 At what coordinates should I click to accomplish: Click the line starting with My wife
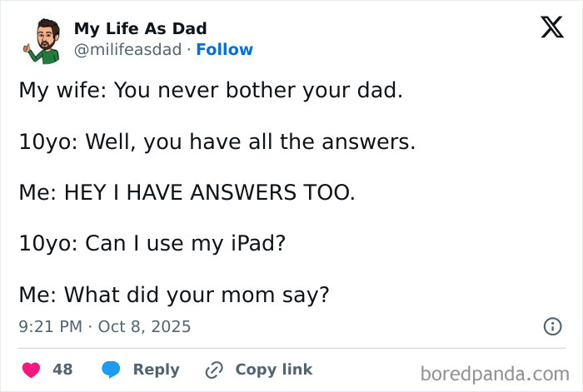210,90
